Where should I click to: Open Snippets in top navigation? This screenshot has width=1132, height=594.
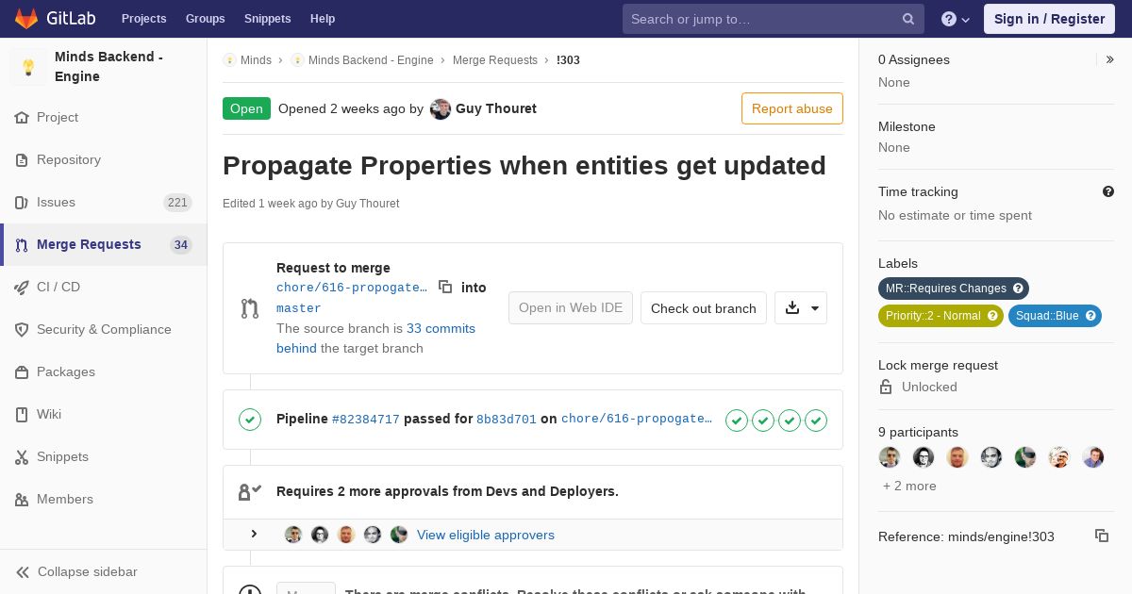(x=267, y=19)
